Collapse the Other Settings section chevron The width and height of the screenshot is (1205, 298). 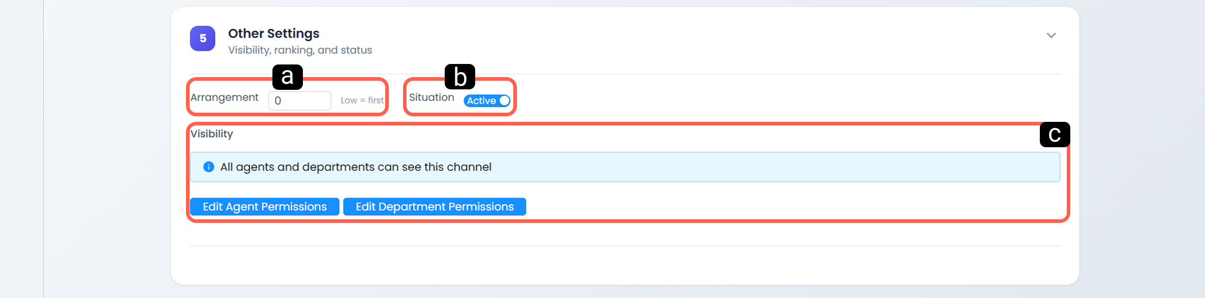(x=1051, y=36)
